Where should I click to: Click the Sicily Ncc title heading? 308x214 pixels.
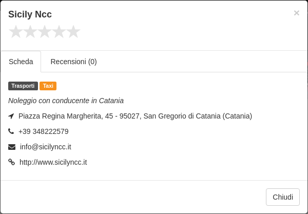(30, 14)
